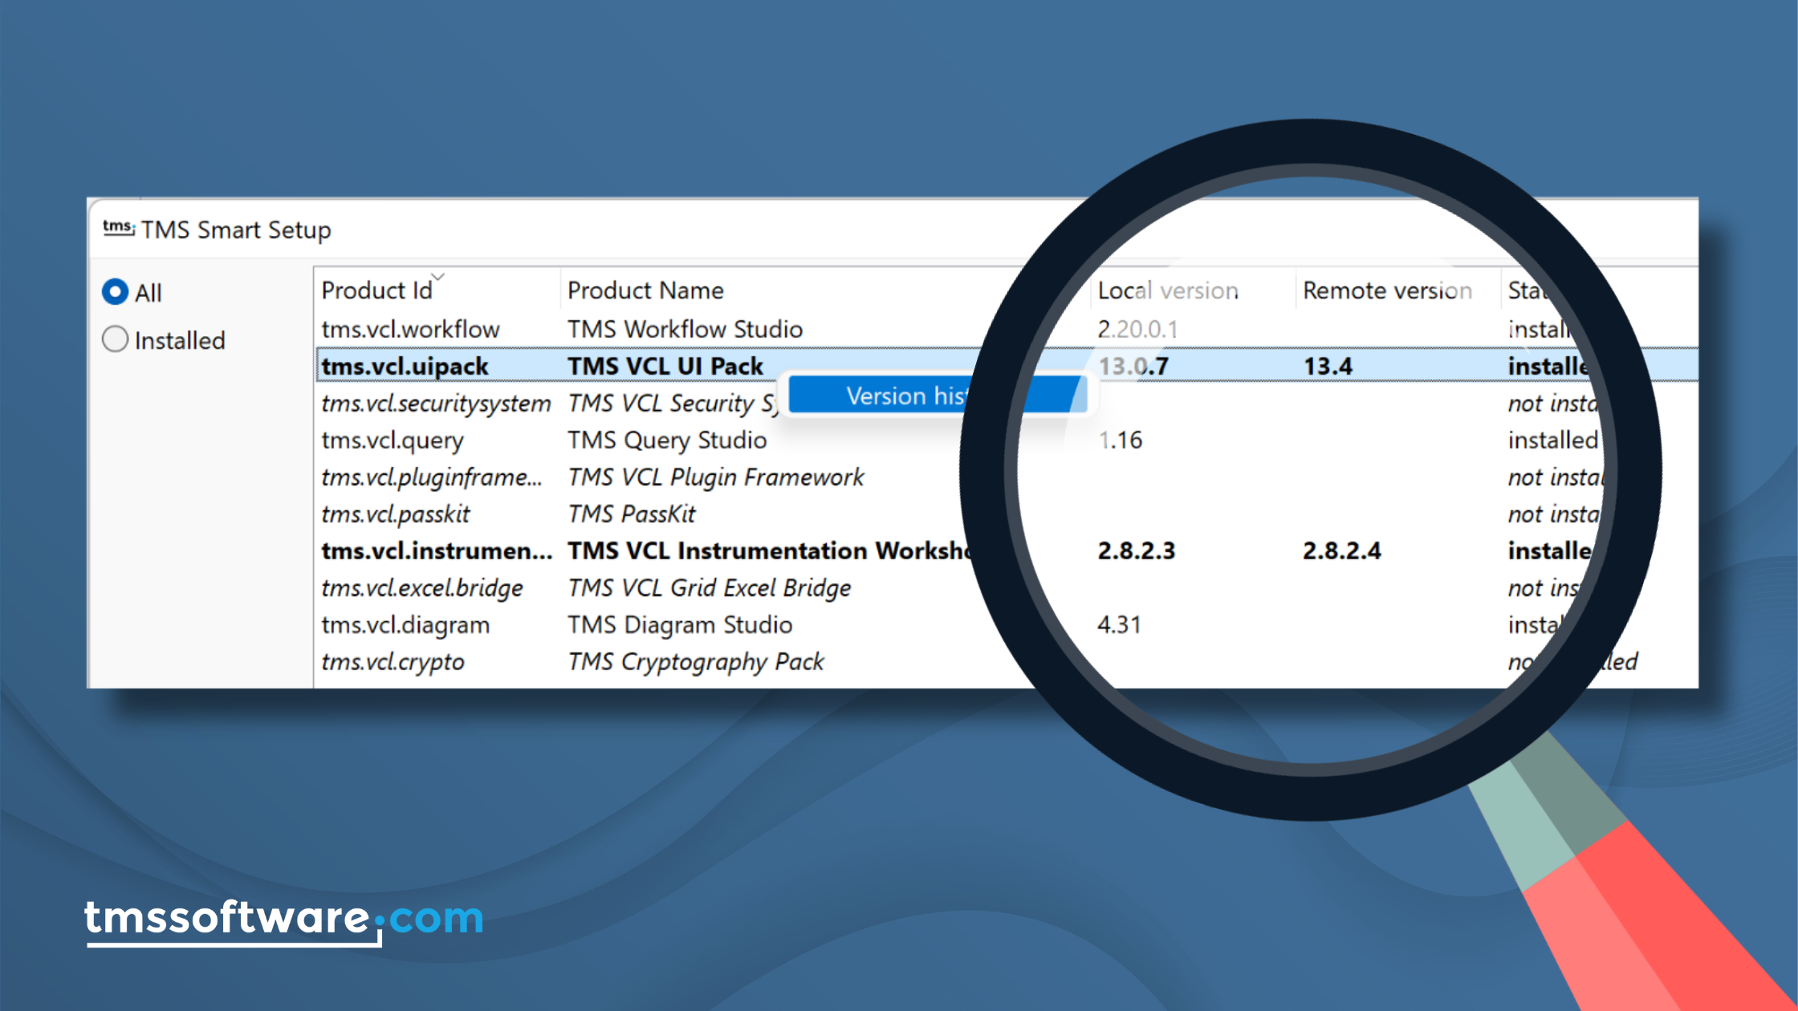
Task: Click the TMS logo icon in title bar
Action: click(118, 229)
